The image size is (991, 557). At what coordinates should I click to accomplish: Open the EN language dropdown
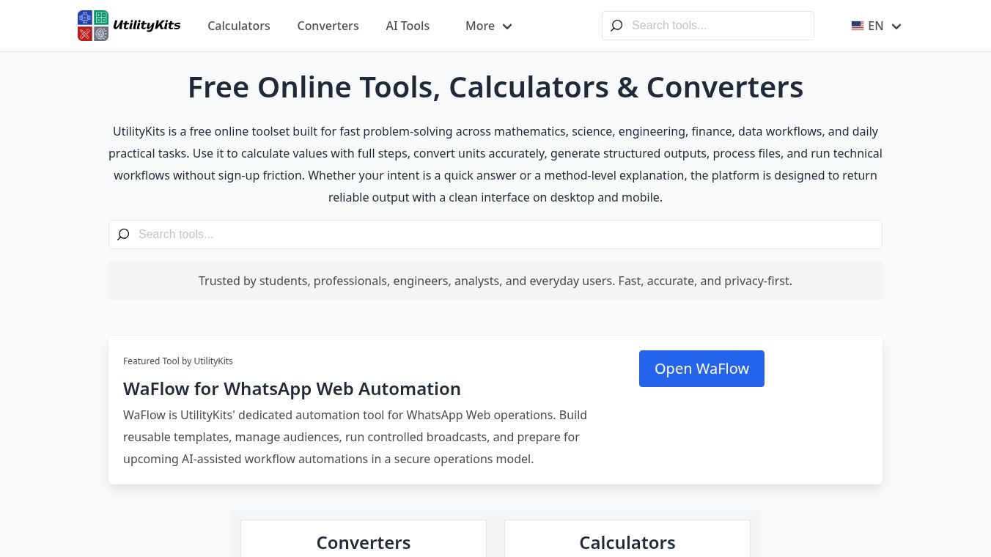pos(876,26)
